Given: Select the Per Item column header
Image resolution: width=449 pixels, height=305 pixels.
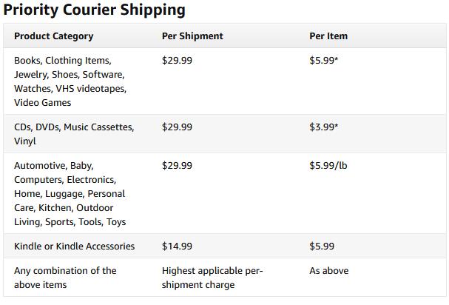Looking at the screenshot, I should click(328, 36).
